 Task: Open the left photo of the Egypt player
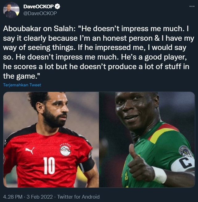(51, 139)
